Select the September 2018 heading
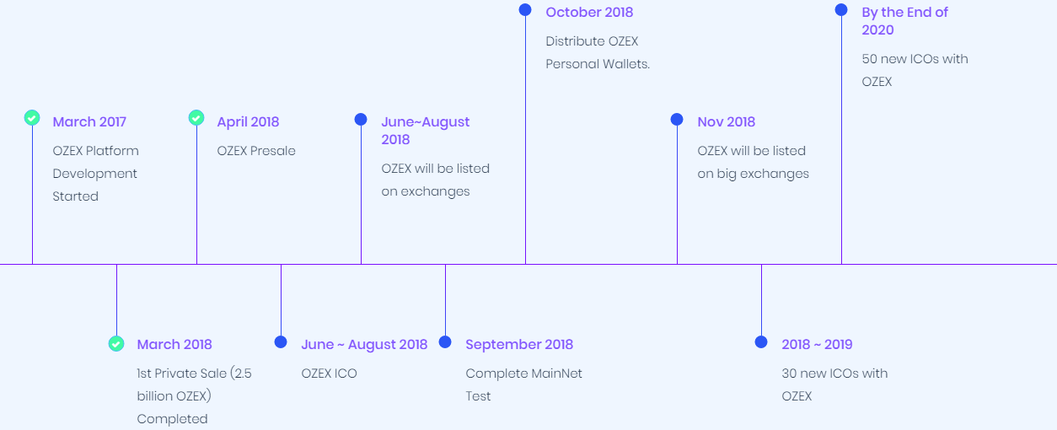The width and height of the screenshot is (1057, 430). tap(519, 345)
